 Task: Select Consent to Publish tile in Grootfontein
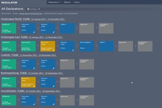pyautogui.click(x=87, y=100)
